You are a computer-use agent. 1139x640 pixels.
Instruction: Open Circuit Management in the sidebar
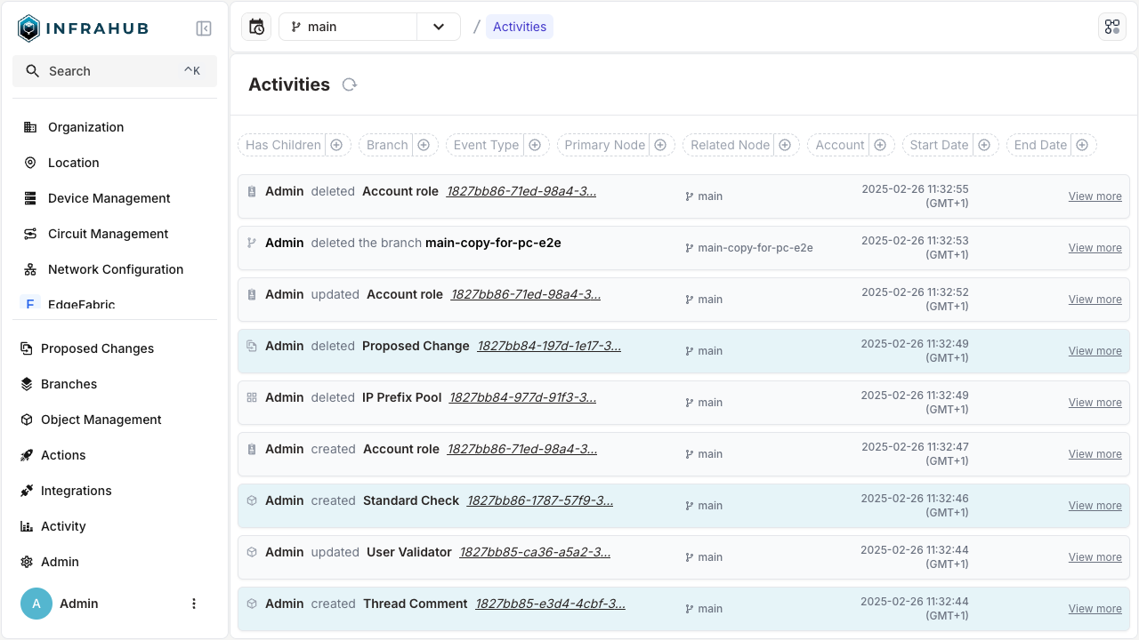click(x=108, y=234)
